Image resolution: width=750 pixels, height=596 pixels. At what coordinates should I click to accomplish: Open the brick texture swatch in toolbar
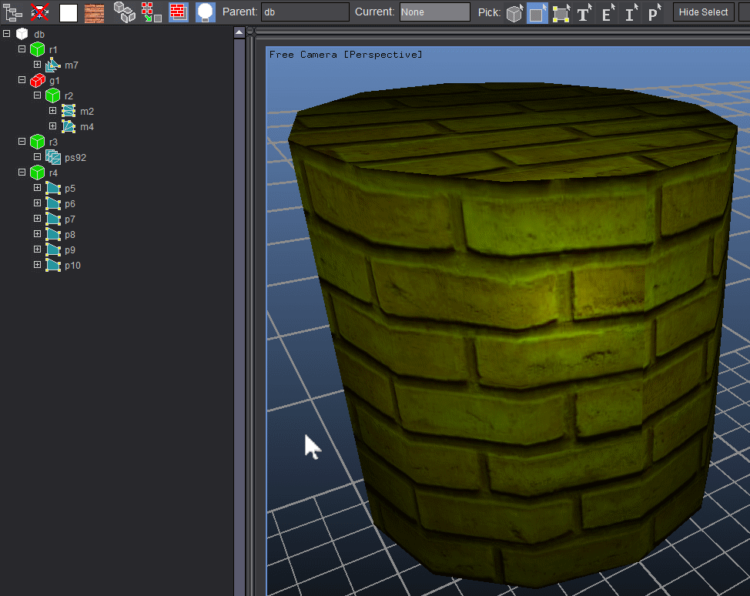[94, 13]
